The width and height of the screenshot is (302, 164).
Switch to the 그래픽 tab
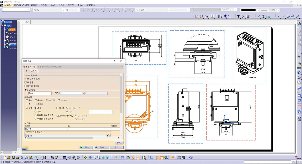click(x=34, y=71)
